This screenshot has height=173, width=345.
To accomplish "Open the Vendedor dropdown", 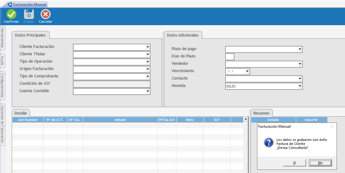I will (300, 64).
